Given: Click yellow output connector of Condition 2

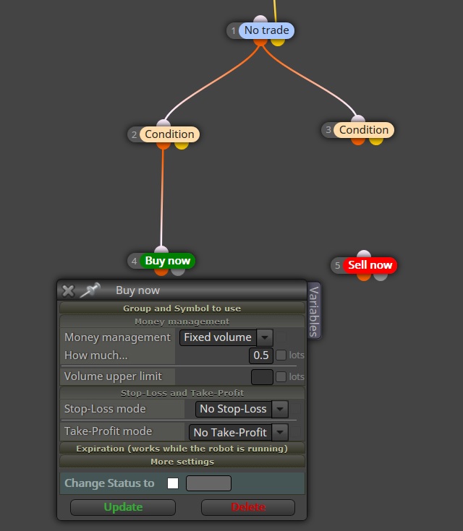Looking at the screenshot, I should (x=181, y=146).
